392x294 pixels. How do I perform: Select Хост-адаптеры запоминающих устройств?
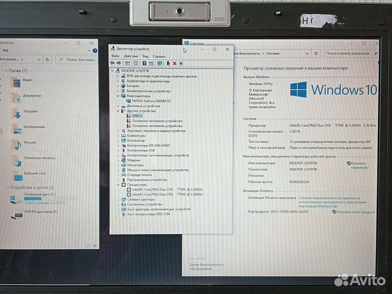[159, 209]
